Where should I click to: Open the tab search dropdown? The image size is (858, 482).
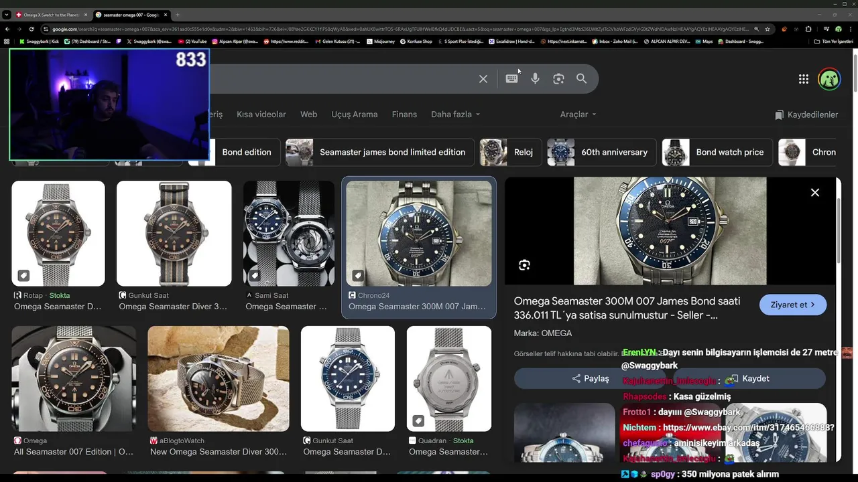click(6, 15)
